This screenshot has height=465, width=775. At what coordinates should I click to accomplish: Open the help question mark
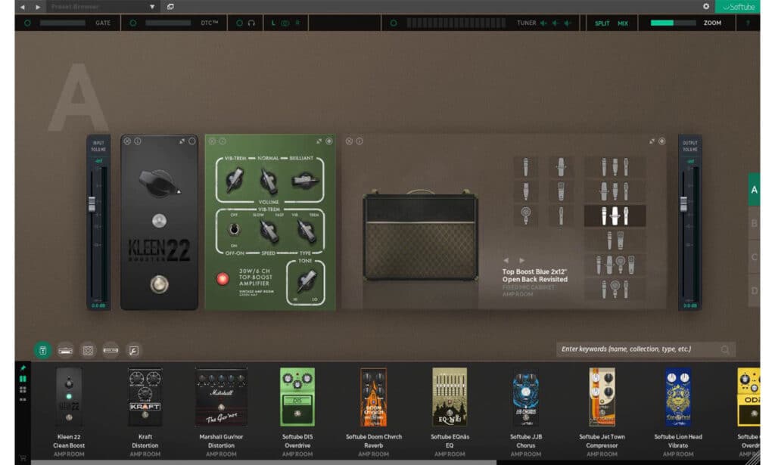click(x=748, y=23)
